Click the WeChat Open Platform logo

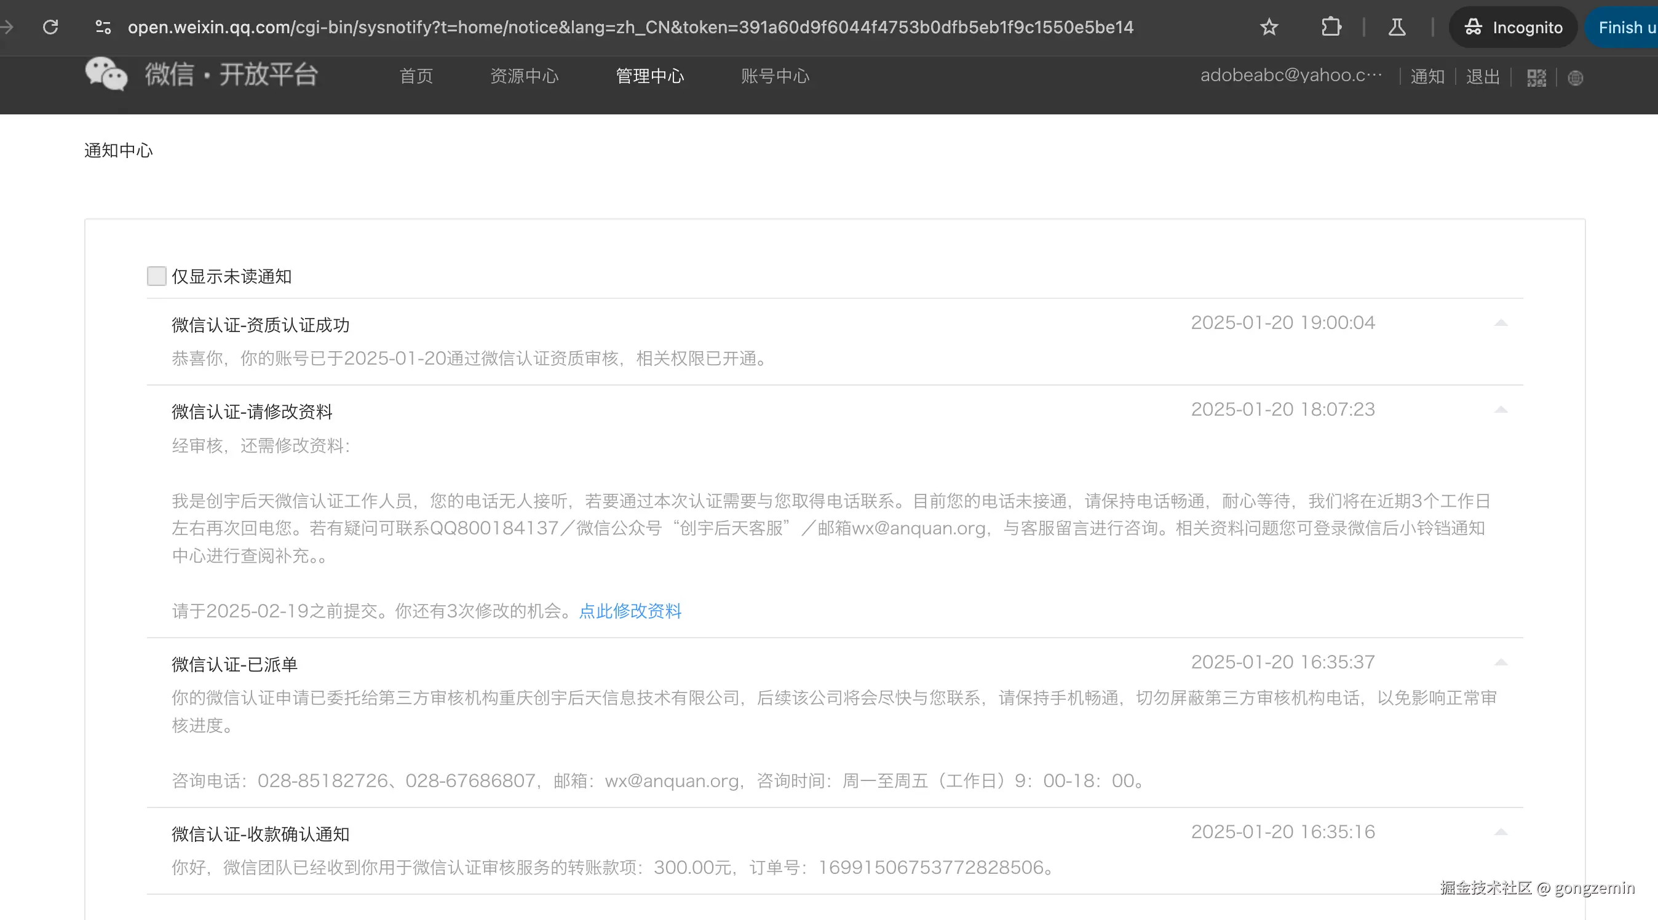click(x=201, y=74)
